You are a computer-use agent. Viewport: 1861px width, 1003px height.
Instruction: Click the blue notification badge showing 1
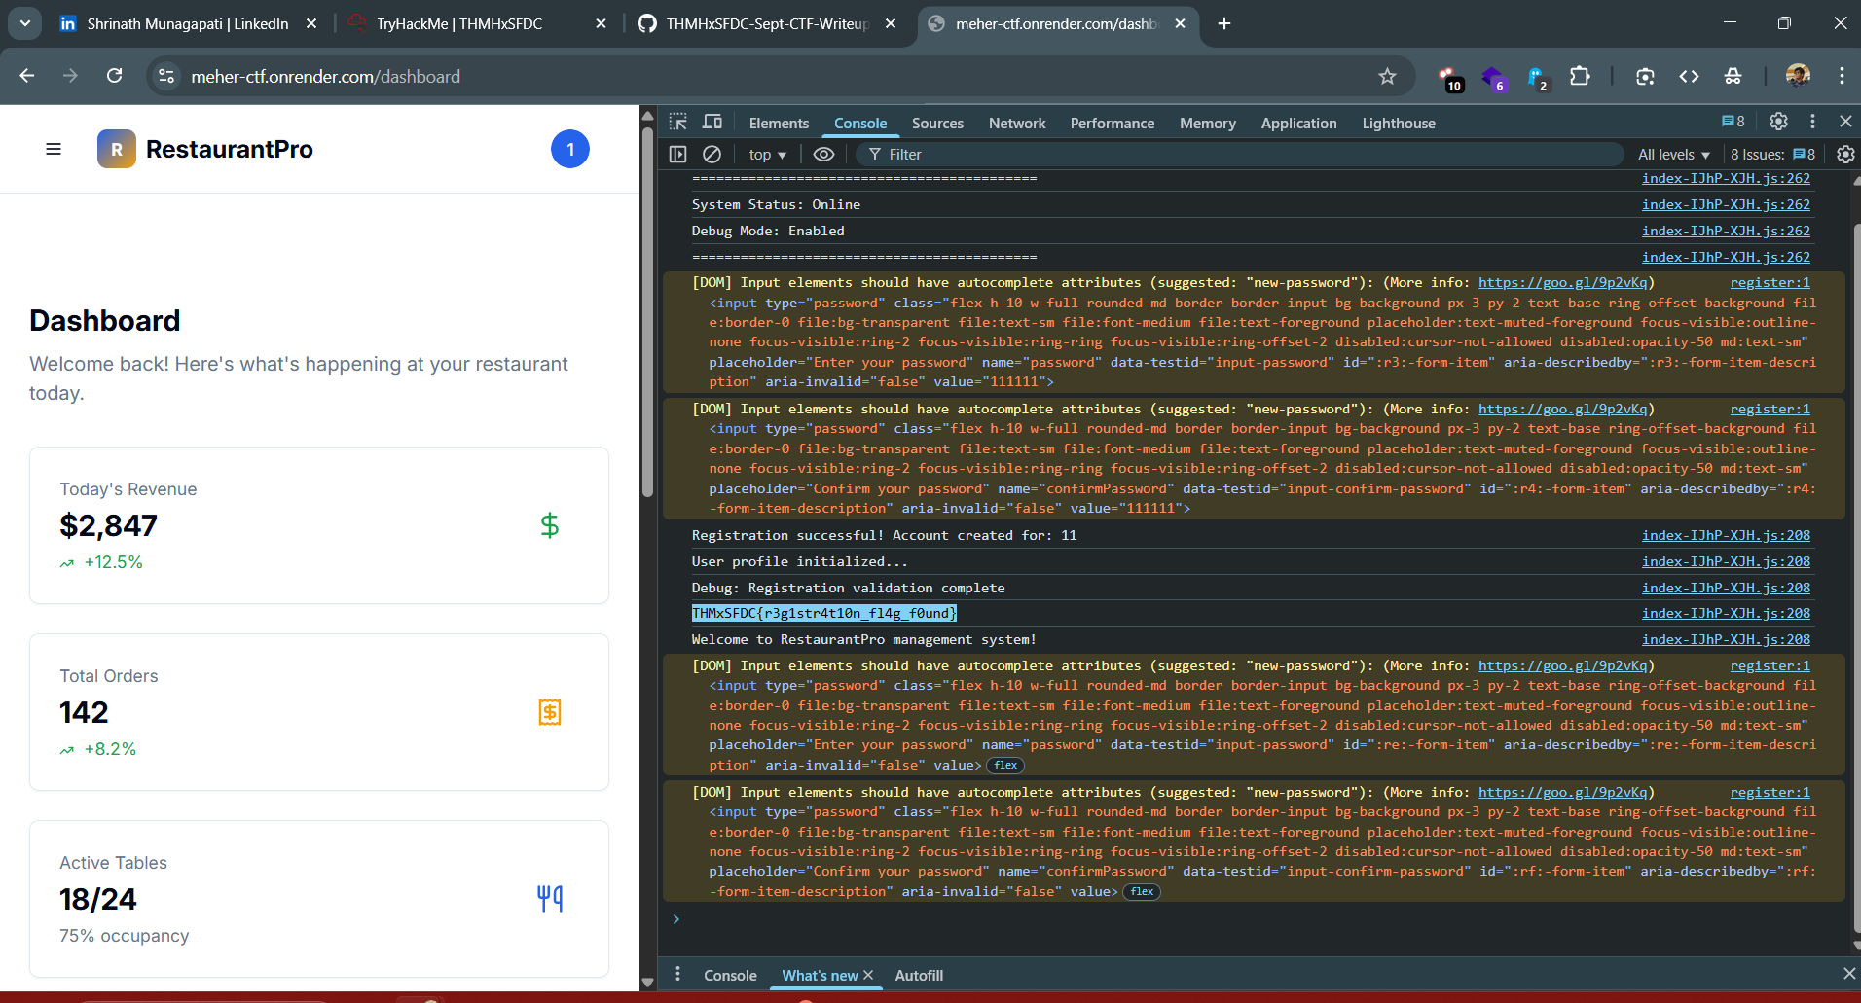[570, 149]
